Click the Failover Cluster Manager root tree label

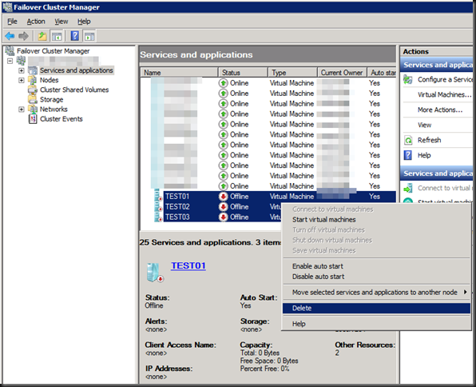(54, 50)
